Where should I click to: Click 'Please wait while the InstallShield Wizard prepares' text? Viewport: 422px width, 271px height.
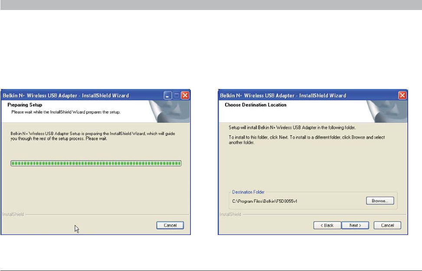pos(65,112)
